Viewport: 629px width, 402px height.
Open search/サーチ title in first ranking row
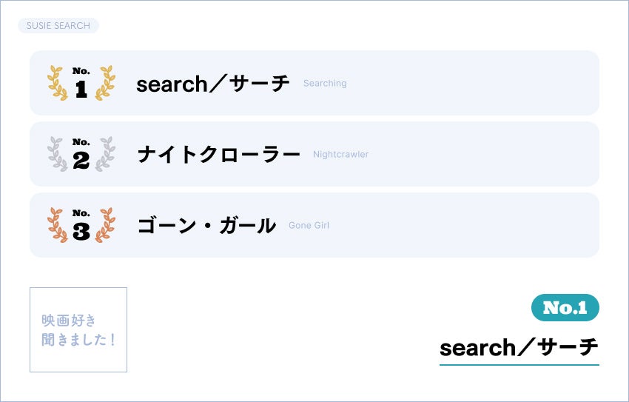click(x=213, y=84)
